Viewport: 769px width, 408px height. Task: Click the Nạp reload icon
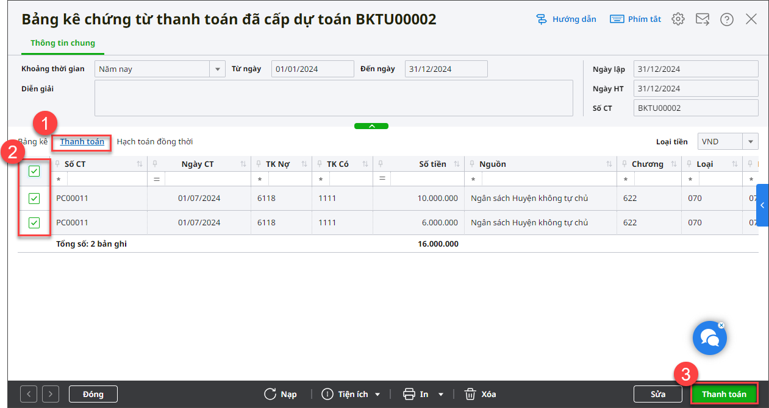pyautogui.click(x=270, y=394)
